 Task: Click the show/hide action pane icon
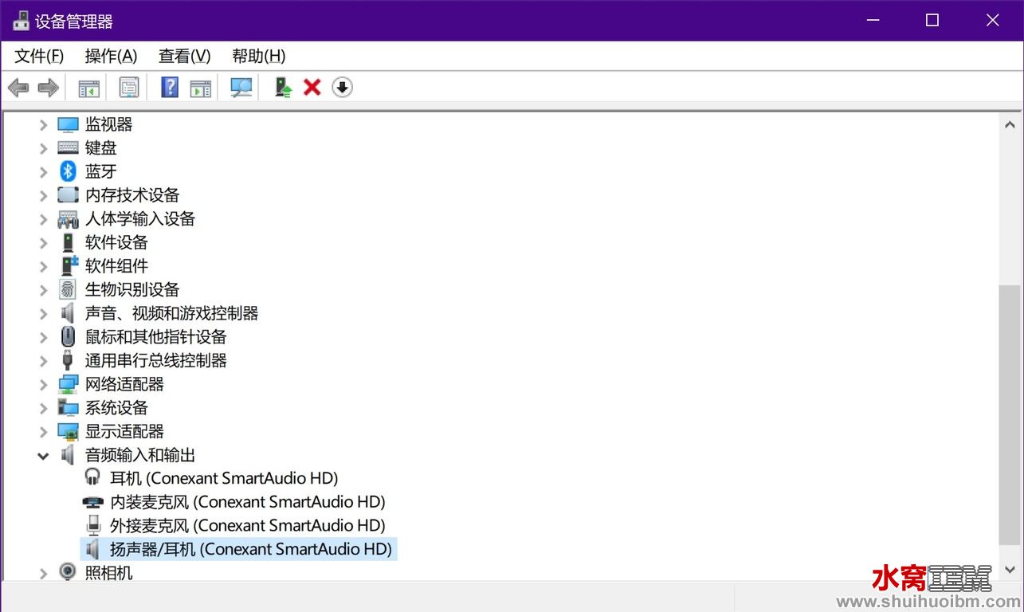pyautogui.click(x=201, y=88)
